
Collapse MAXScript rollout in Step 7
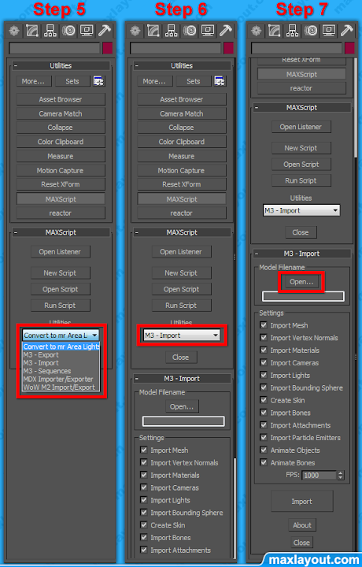point(256,107)
